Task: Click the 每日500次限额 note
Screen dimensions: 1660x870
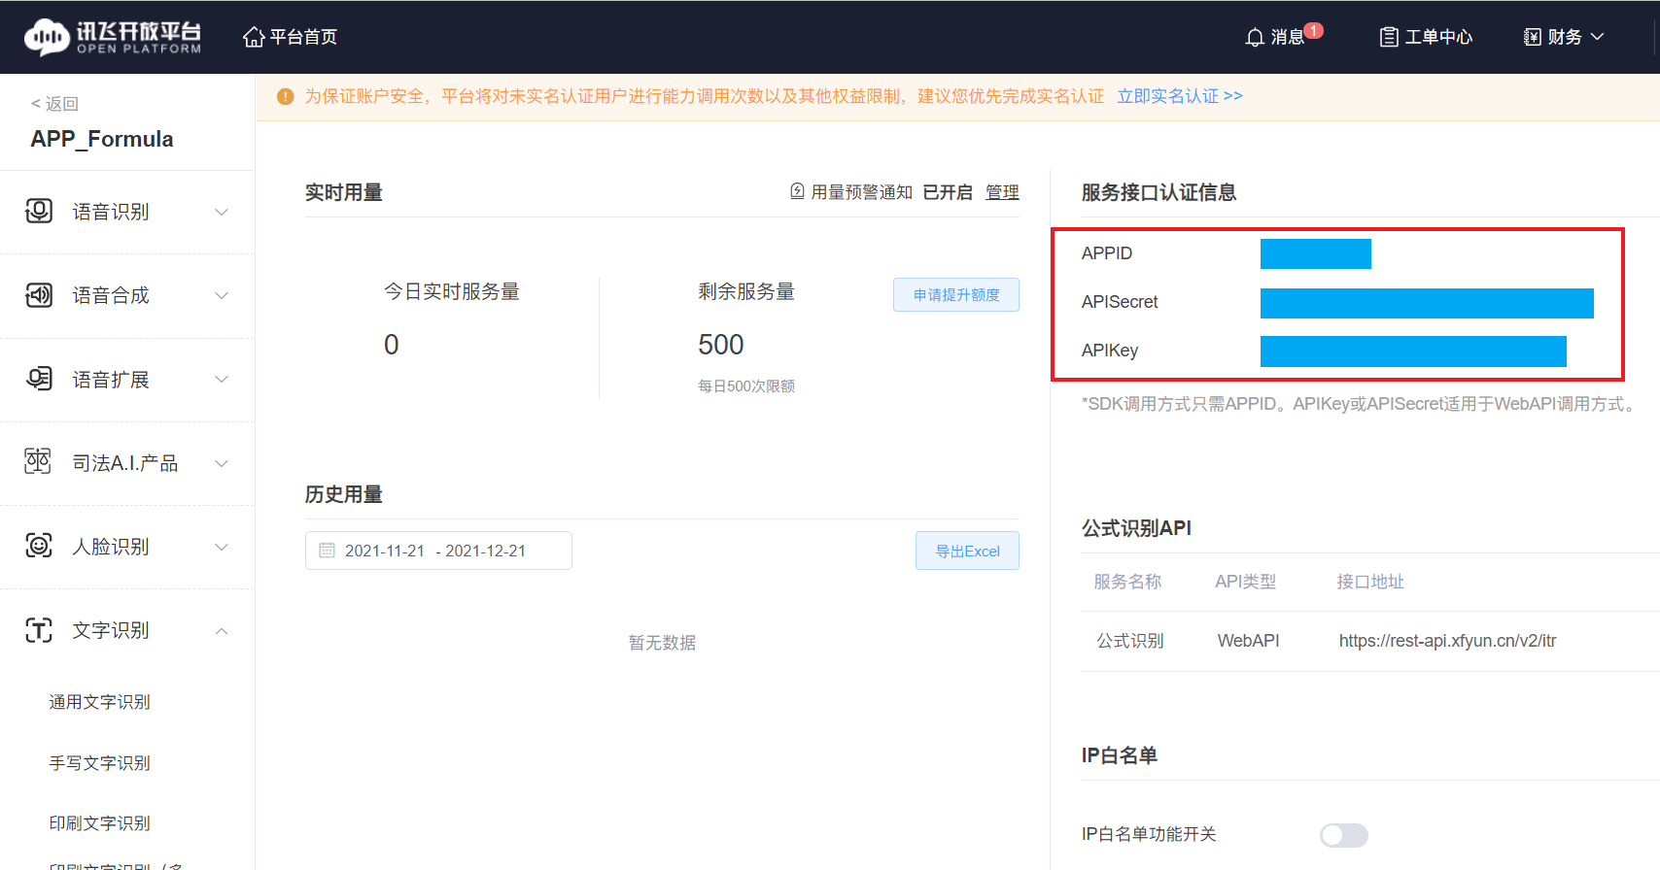Action: pos(746,385)
